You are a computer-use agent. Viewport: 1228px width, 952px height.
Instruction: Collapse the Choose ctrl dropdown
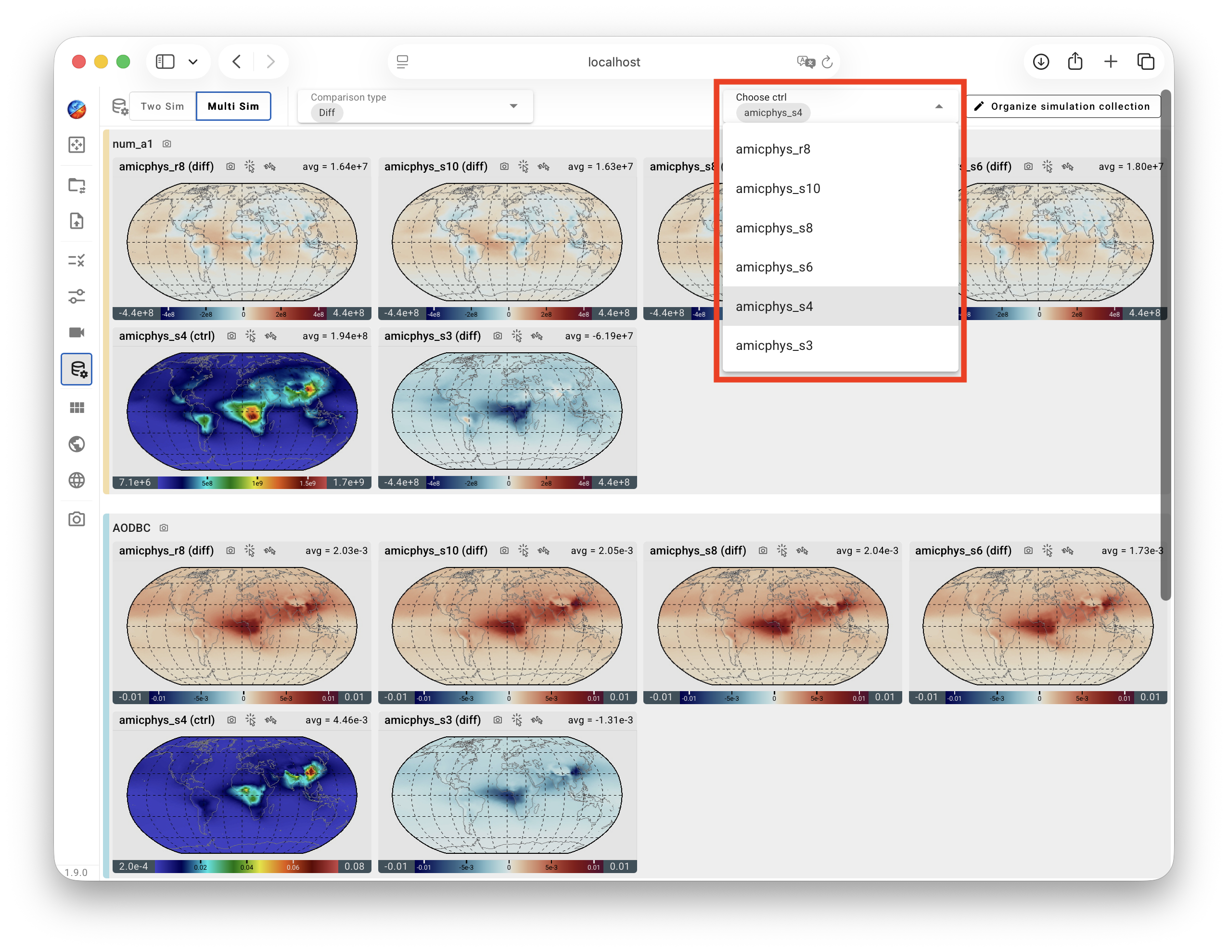click(x=938, y=106)
